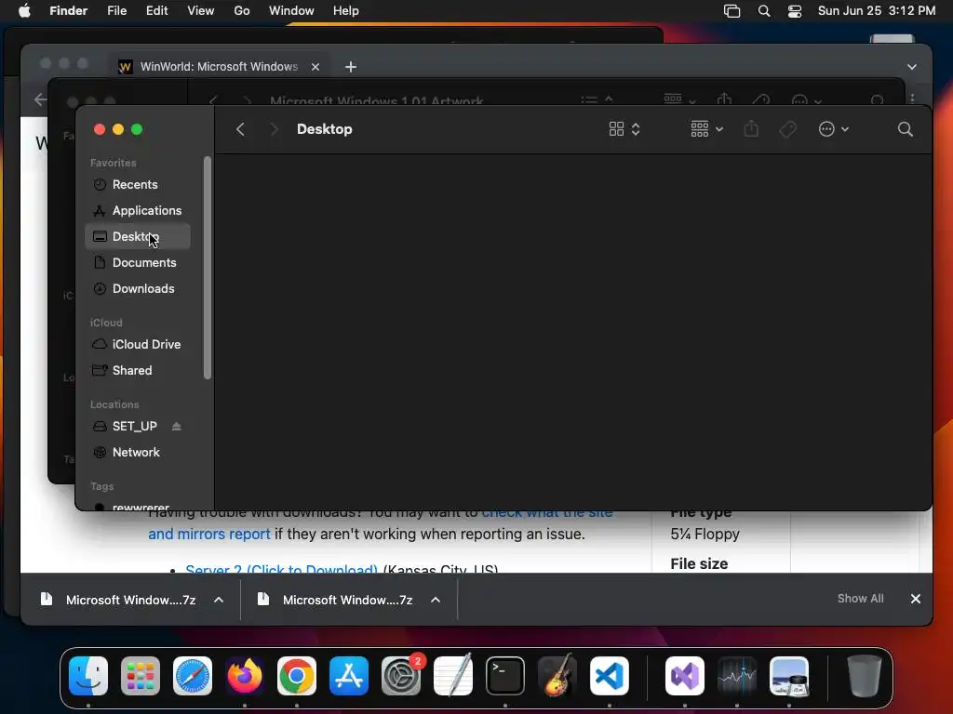Open App Store from the Dock

pos(349,676)
